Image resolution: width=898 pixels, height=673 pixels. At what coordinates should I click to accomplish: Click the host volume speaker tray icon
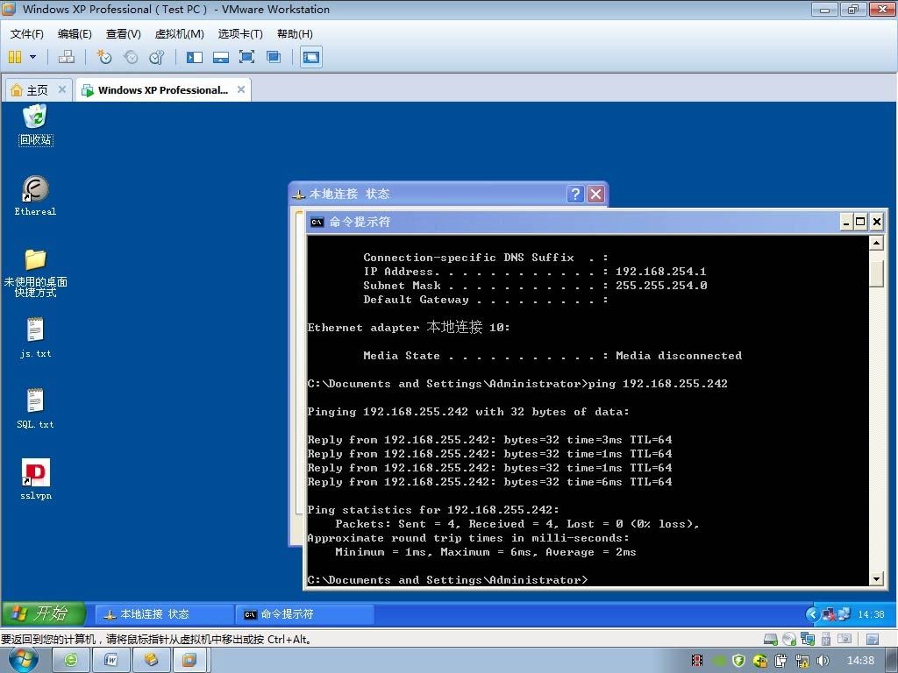(x=823, y=661)
